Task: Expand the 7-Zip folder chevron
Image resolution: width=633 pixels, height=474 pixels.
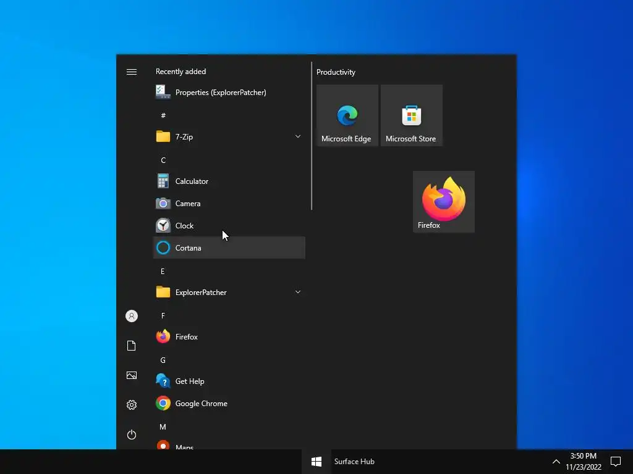Action: (x=297, y=136)
